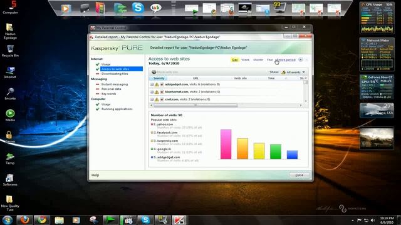This screenshot has height=225, width=401.
Task: Switch the report to Day view
Action: [x=235, y=60]
